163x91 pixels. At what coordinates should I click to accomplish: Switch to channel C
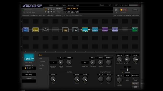pos(30,68)
